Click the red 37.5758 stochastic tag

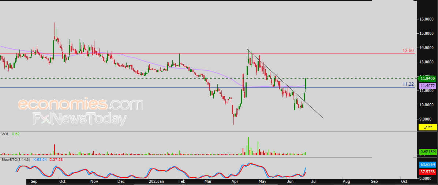tap(428, 171)
